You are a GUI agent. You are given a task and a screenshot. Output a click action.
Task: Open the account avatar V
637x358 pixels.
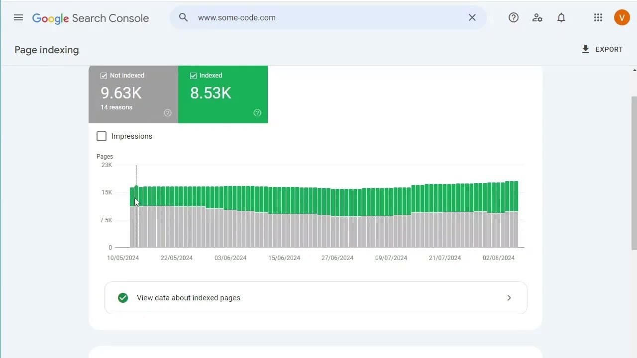click(x=622, y=17)
